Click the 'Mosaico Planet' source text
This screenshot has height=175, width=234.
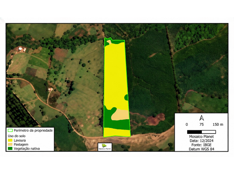point(201,137)
